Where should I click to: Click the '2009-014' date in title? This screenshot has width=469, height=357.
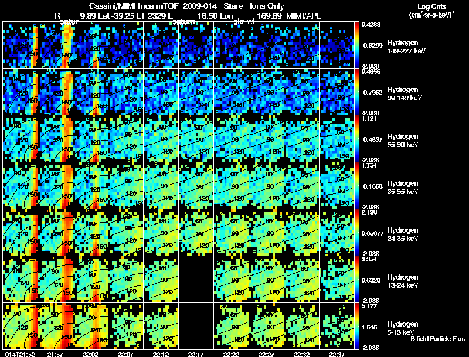199,6
